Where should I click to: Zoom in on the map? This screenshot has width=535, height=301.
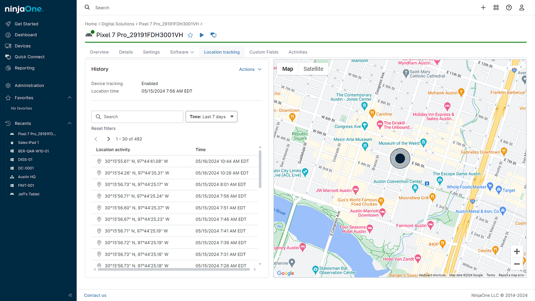517,252
